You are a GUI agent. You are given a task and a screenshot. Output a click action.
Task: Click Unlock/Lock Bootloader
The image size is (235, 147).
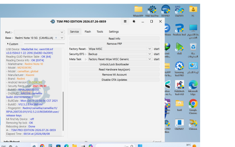coord(114,64)
